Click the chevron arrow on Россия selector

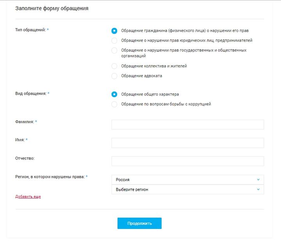pyautogui.click(x=258, y=180)
